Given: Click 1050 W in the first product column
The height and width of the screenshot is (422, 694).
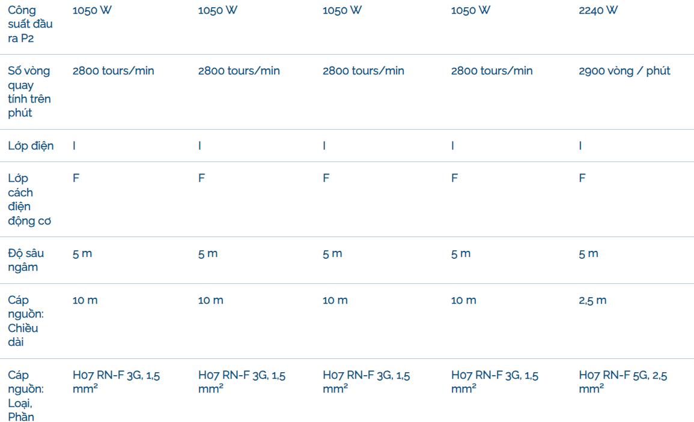Looking at the screenshot, I should 92,10.
